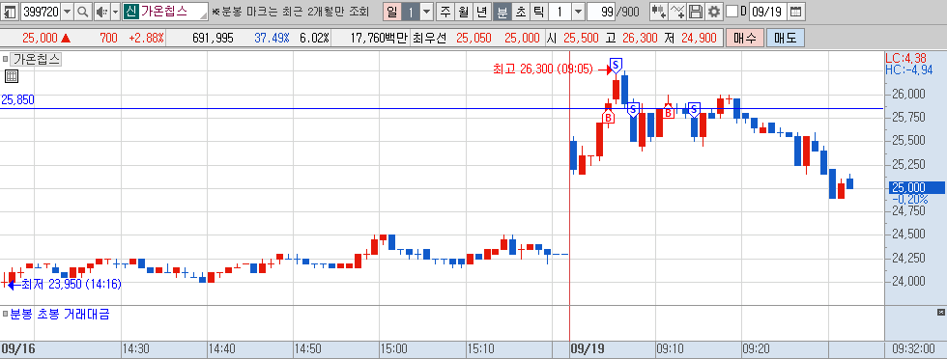Click the 37.49% volume ratio
The height and width of the screenshot is (359, 947).
click(x=272, y=38)
